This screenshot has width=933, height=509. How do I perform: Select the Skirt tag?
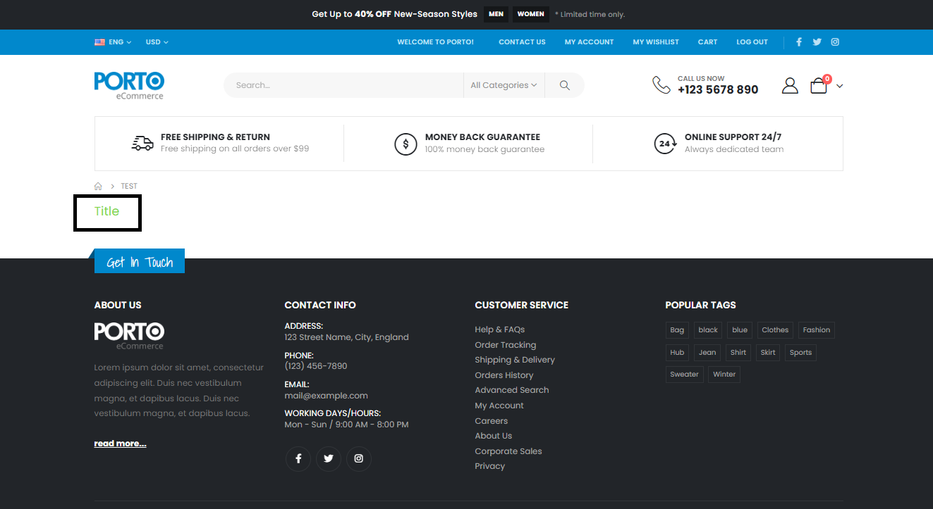click(768, 353)
